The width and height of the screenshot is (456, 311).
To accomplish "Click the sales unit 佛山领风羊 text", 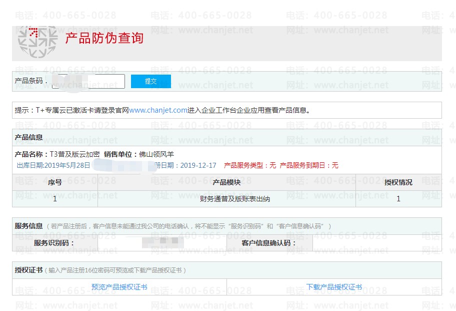I will [x=156, y=154].
